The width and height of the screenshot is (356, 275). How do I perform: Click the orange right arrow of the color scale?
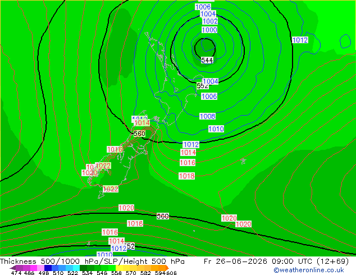click(x=167, y=268)
